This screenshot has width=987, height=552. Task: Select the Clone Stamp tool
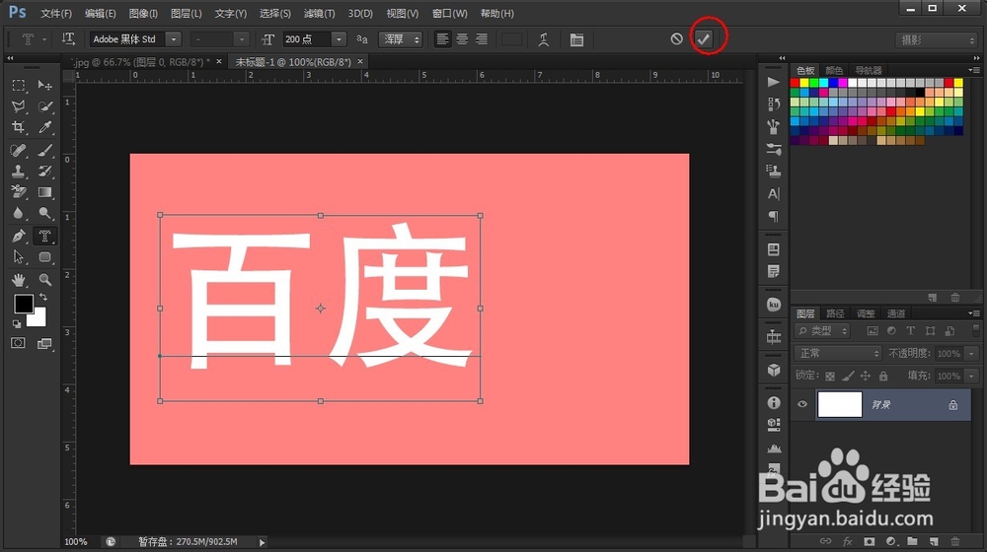pos(18,171)
